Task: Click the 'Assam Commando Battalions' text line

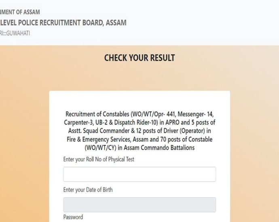Action: click(x=159, y=148)
